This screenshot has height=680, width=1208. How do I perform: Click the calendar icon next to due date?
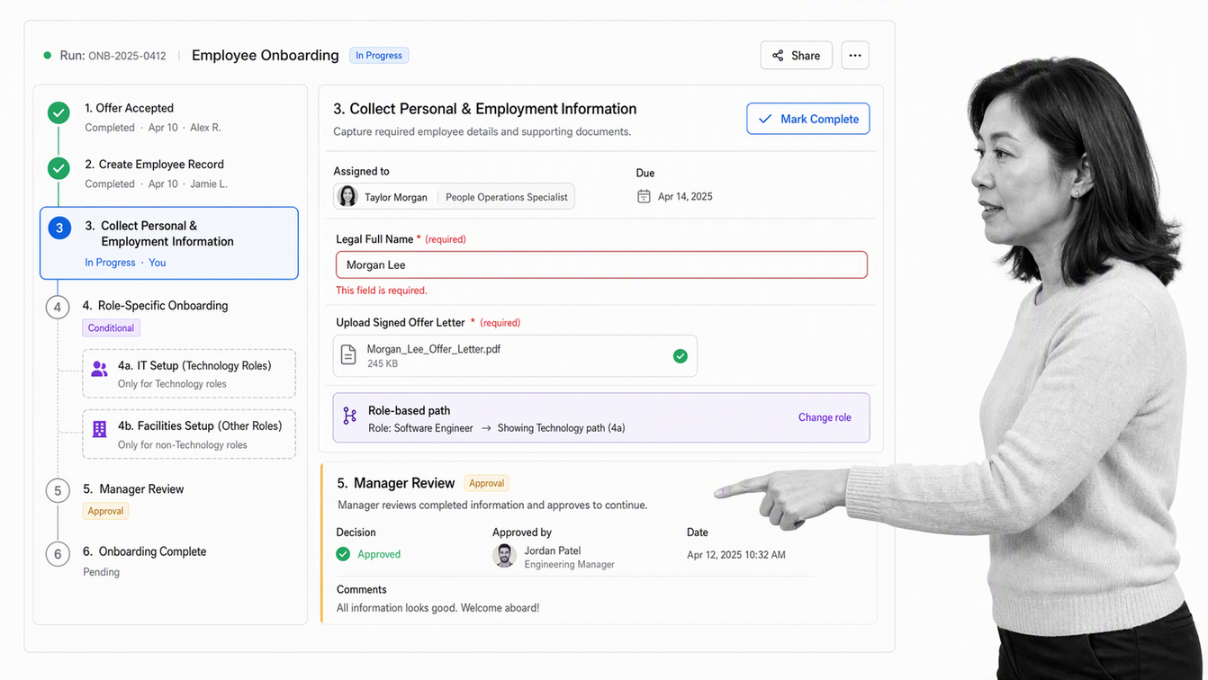click(644, 196)
